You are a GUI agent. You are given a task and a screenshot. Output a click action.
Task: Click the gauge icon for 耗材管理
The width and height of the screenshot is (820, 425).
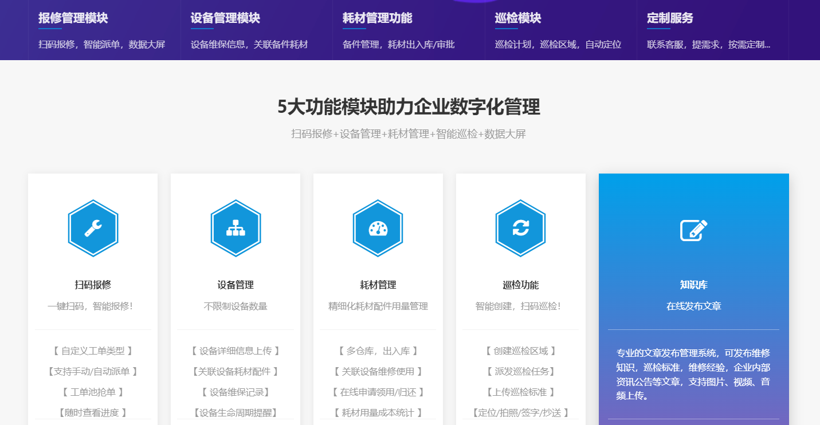tap(378, 229)
